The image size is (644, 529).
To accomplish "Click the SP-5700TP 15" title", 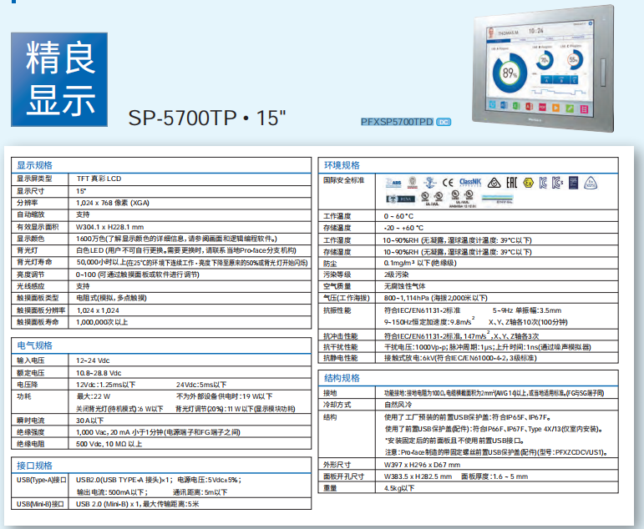I will pyautogui.click(x=206, y=118).
